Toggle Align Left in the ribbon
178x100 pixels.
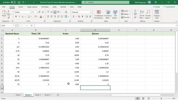tap(48, 17)
